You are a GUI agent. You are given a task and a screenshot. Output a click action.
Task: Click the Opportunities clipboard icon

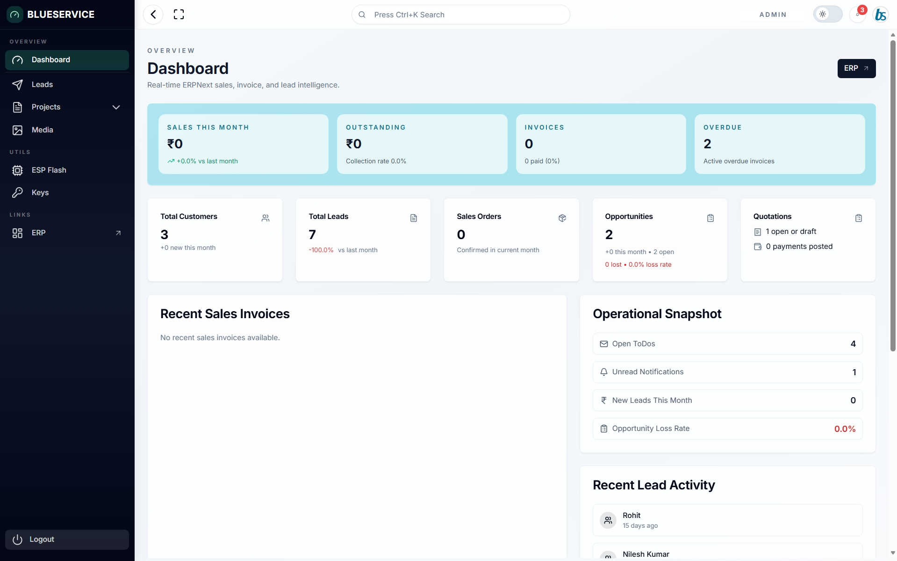tap(710, 218)
